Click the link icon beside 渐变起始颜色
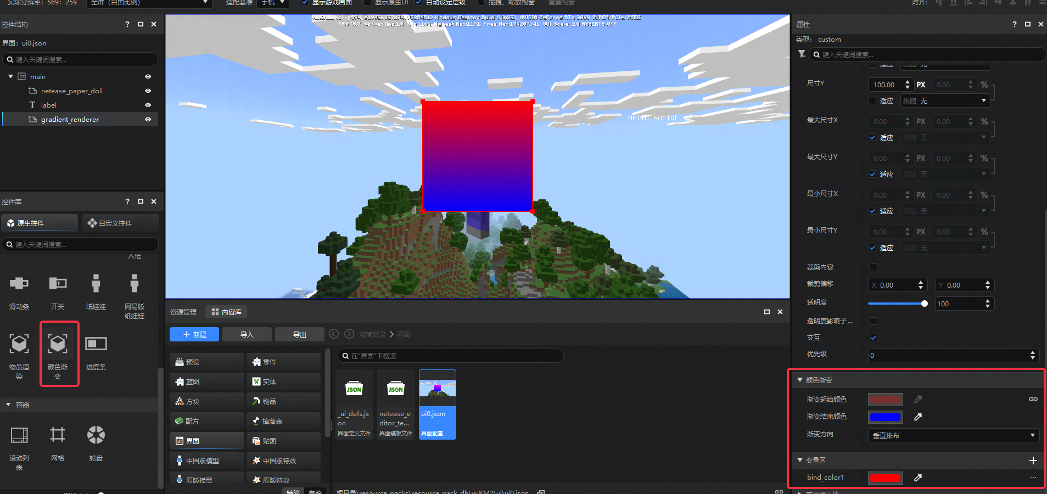The height and width of the screenshot is (494, 1047). pos(1033,399)
